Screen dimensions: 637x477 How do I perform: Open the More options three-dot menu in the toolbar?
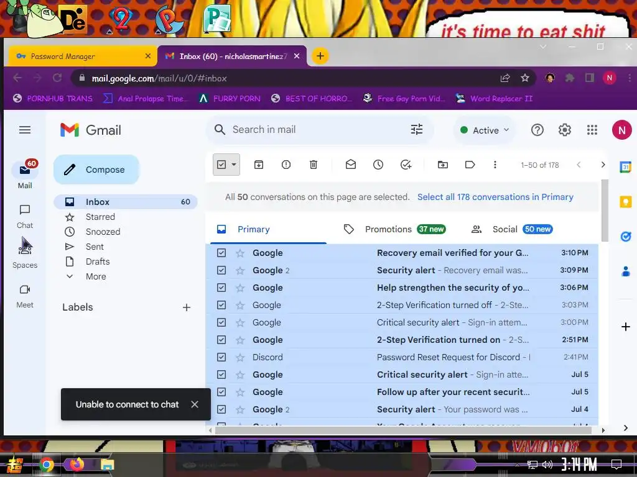coord(495,165)
